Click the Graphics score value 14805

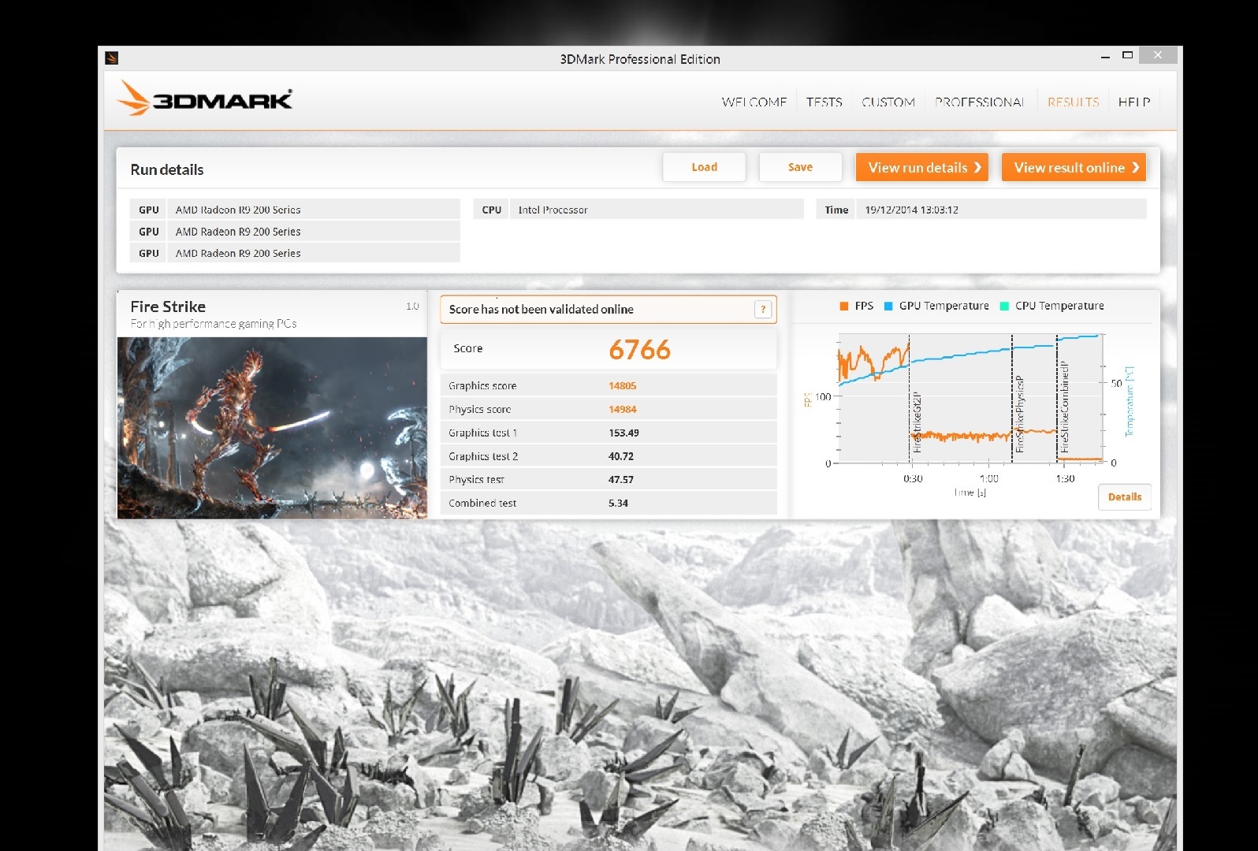(623, 385)
